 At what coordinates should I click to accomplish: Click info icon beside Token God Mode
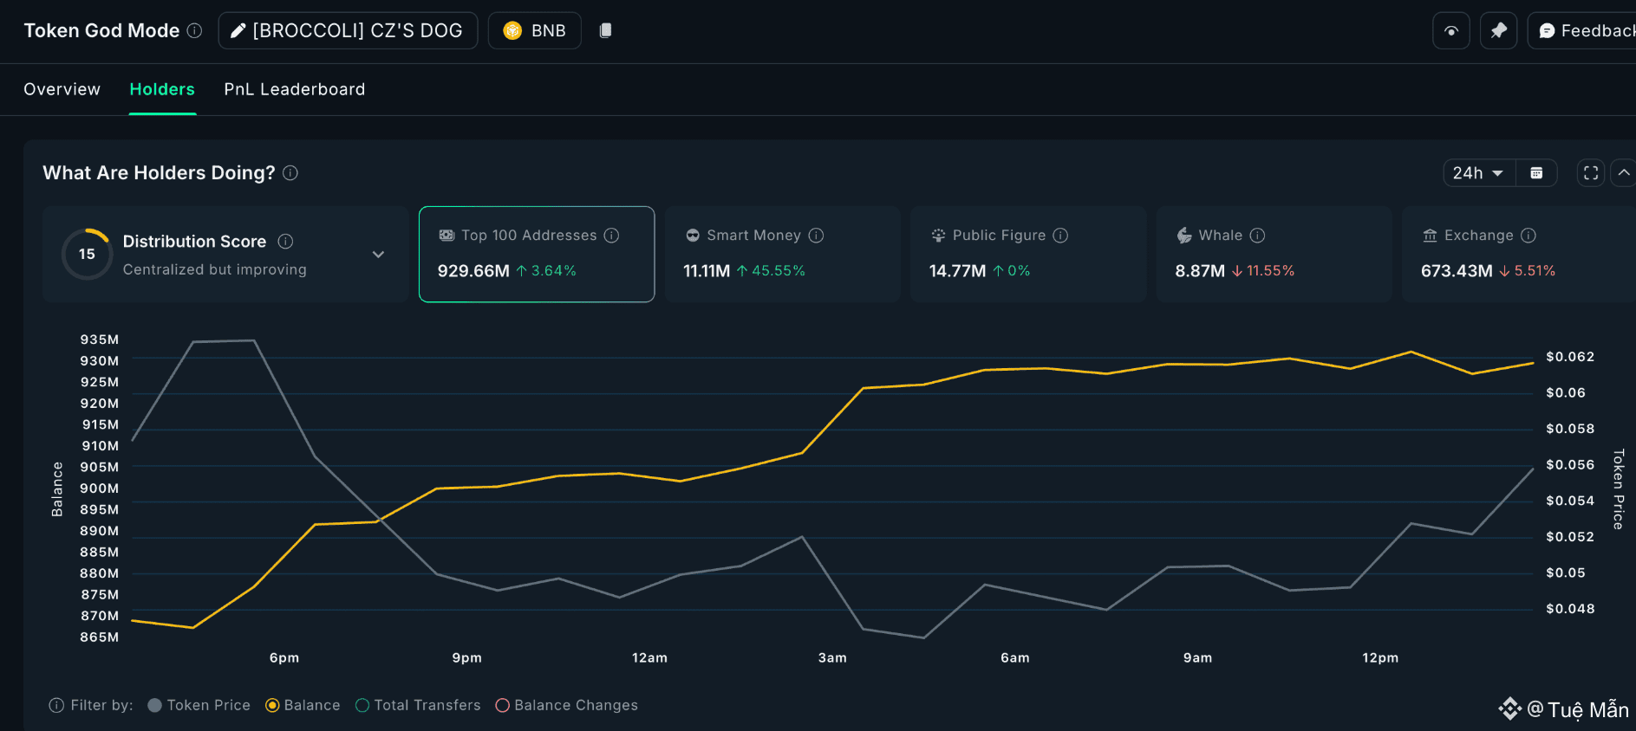pos(195,30)
